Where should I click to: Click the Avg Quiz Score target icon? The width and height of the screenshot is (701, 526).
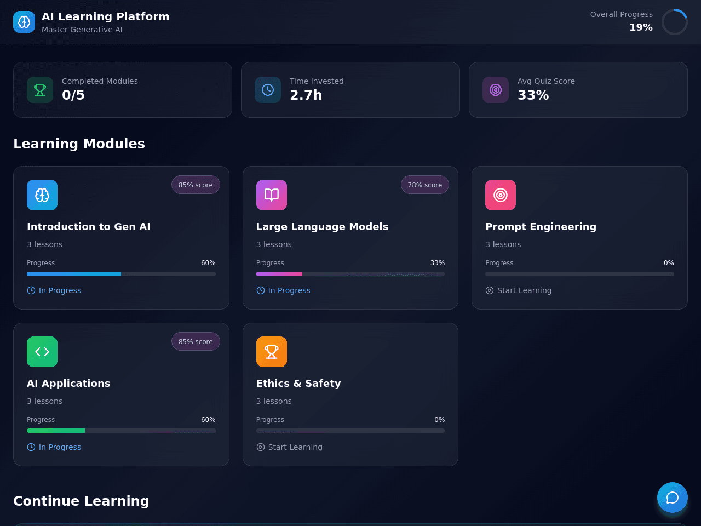click(x=496, y=90)
